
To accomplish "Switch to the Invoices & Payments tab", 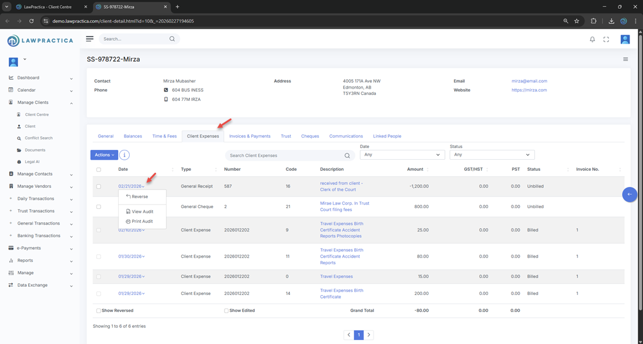I will (250, 136).
